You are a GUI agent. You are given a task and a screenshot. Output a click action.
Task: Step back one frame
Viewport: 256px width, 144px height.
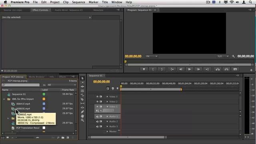pos(181,69)
